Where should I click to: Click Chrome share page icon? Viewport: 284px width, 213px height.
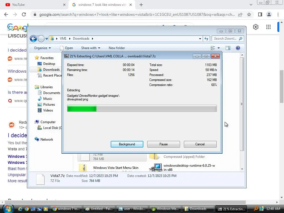tap(240, 14)
